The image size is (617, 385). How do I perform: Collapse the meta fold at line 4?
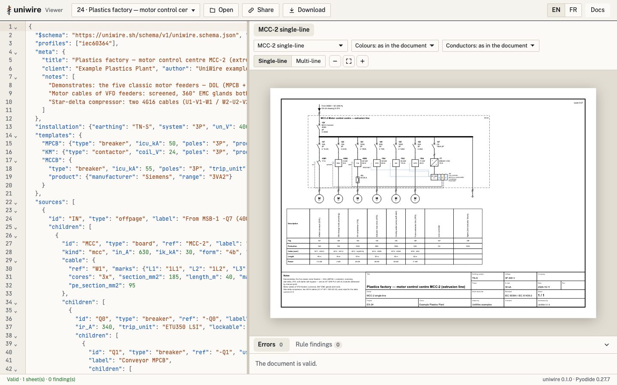click(16, 53)
